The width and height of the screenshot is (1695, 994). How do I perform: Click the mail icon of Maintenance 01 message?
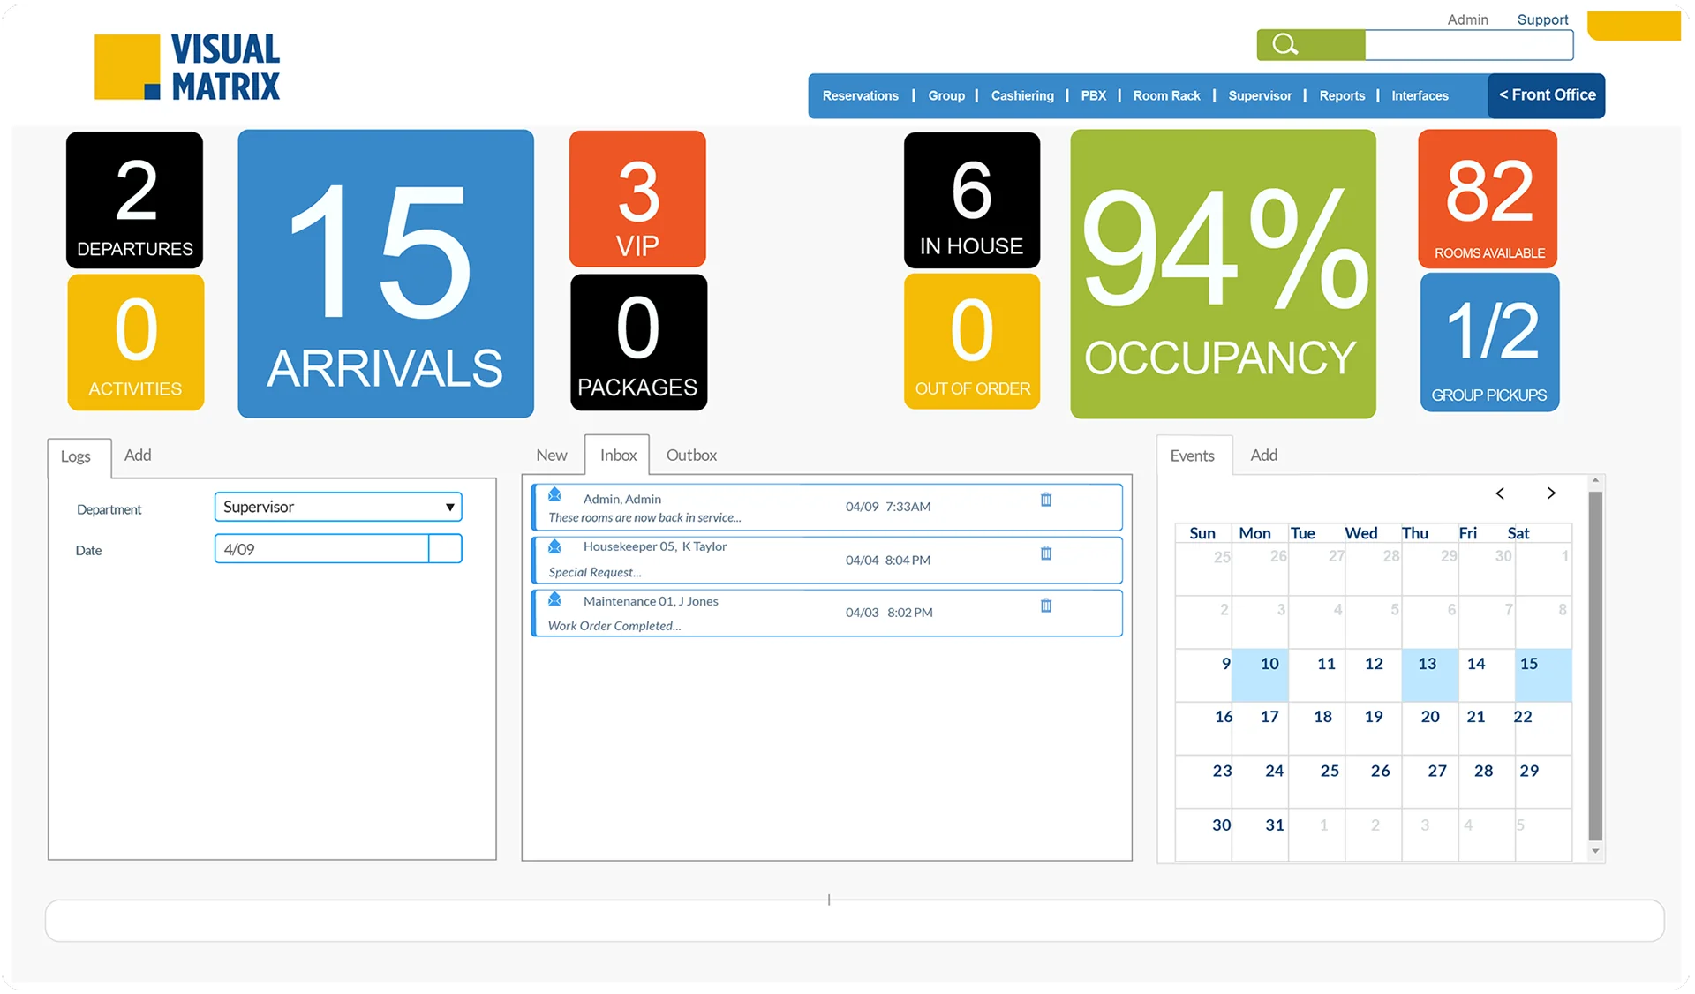(x=554, y=600)
